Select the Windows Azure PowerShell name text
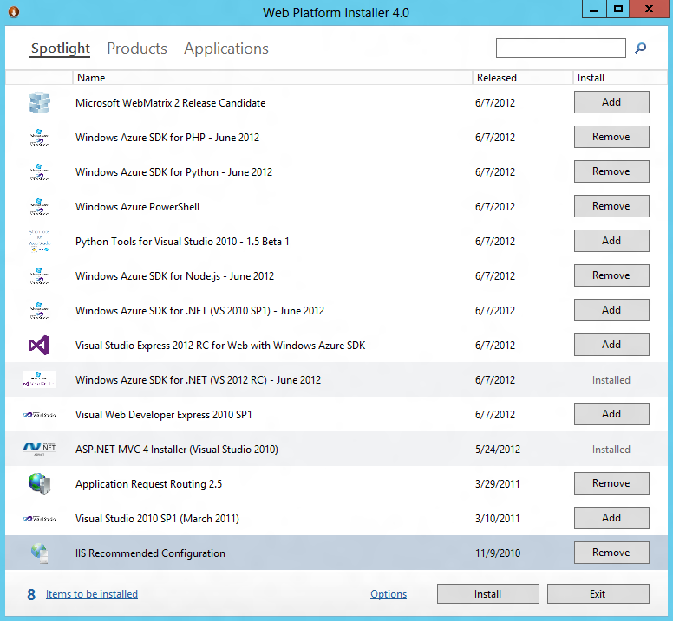 pos(137,207)
